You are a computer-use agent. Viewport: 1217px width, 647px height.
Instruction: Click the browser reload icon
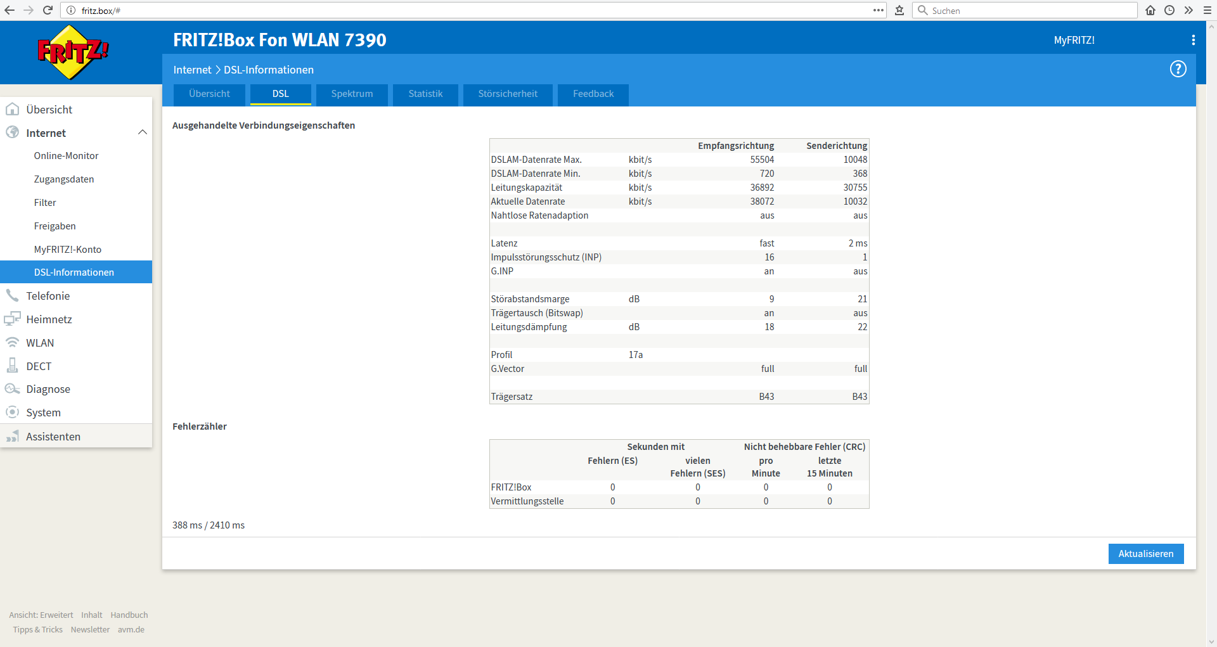click(48, 10)
